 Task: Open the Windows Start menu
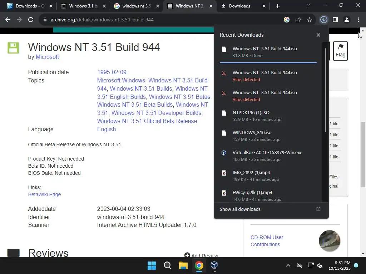pos(152,265)
